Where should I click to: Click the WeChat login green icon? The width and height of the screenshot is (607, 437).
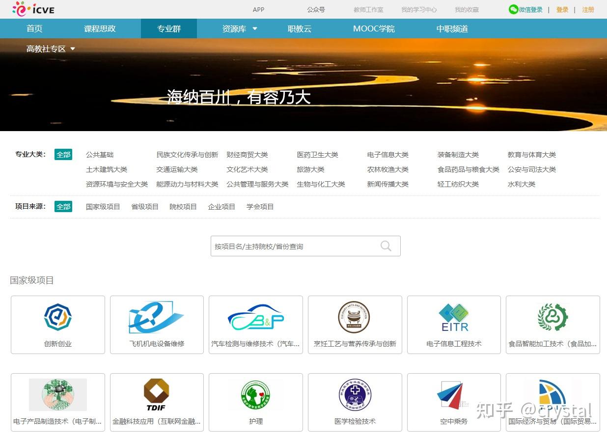click(514, 9)
